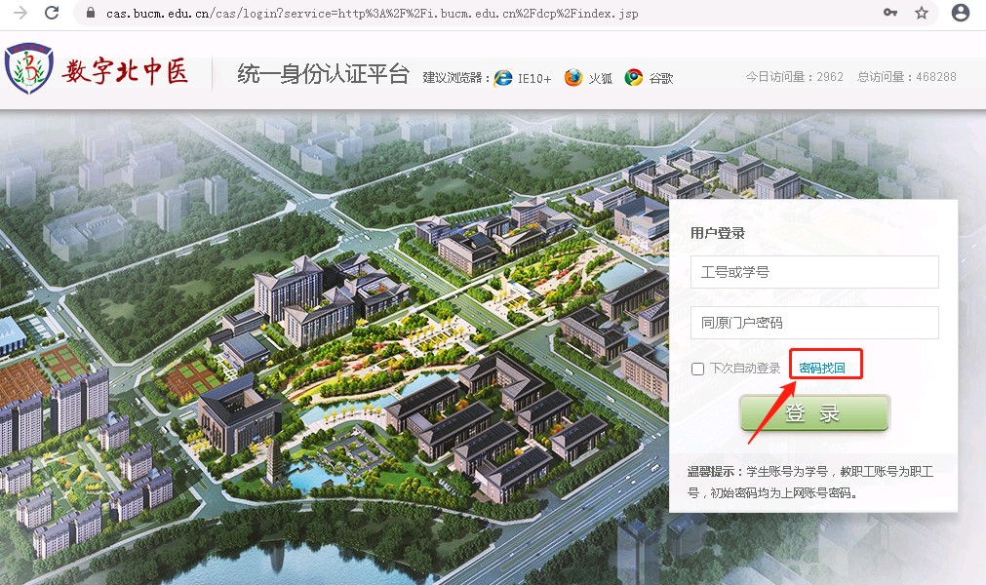Click the 谷歌 browser name text
Screen dimensions: 986x585
click(660, 78)
